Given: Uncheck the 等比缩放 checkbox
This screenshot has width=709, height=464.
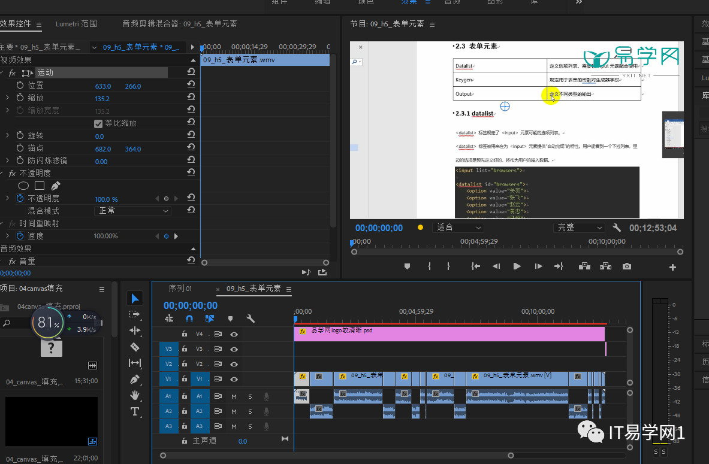Looking at the screenshot, I should pyautogui.click(x=98, y=123).
